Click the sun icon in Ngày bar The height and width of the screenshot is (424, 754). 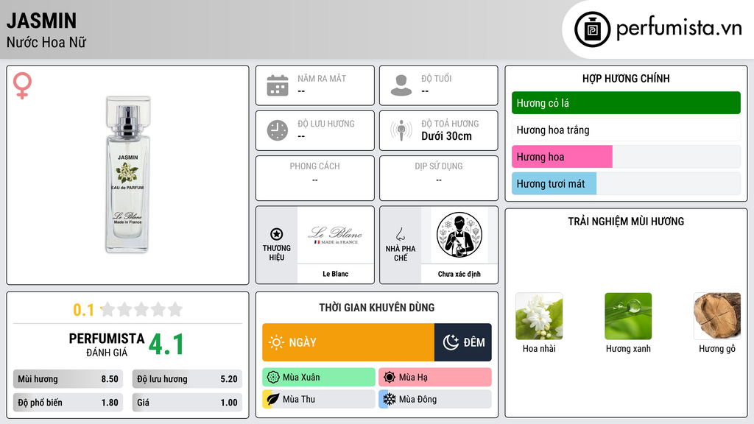pos(277,342)
